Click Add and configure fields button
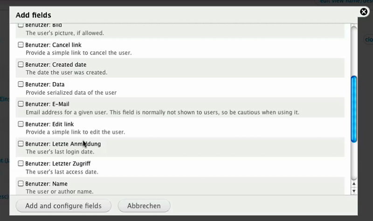Viewport: 373px width, 221px height. (x=64, y=206)
